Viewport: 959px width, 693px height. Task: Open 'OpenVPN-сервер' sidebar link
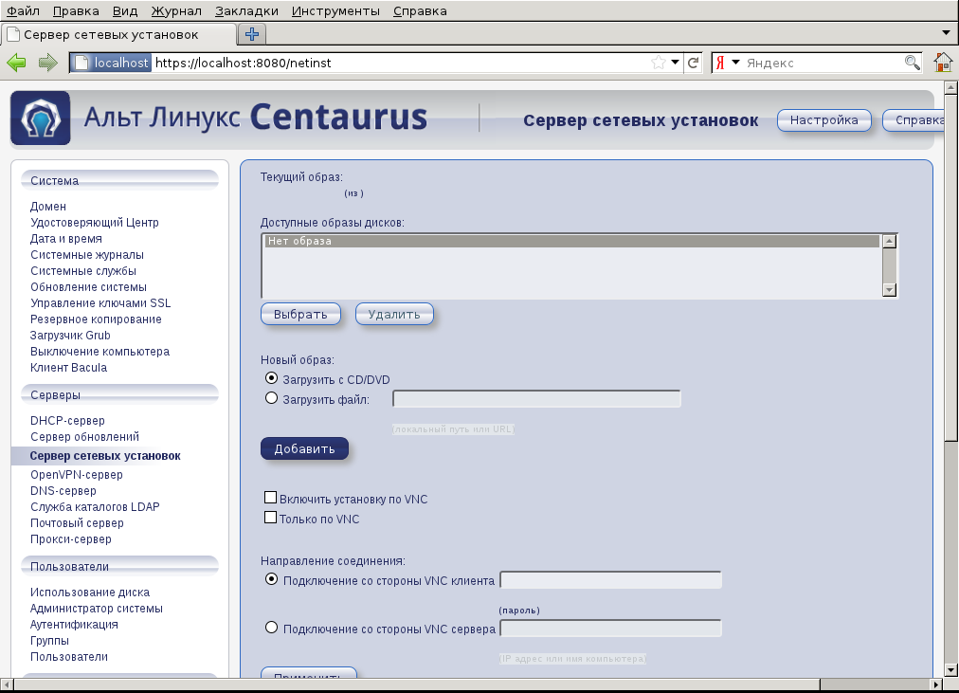tap(77, 475)
